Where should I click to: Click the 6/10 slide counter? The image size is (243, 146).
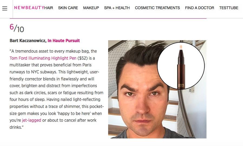click(x=17, y=28)
